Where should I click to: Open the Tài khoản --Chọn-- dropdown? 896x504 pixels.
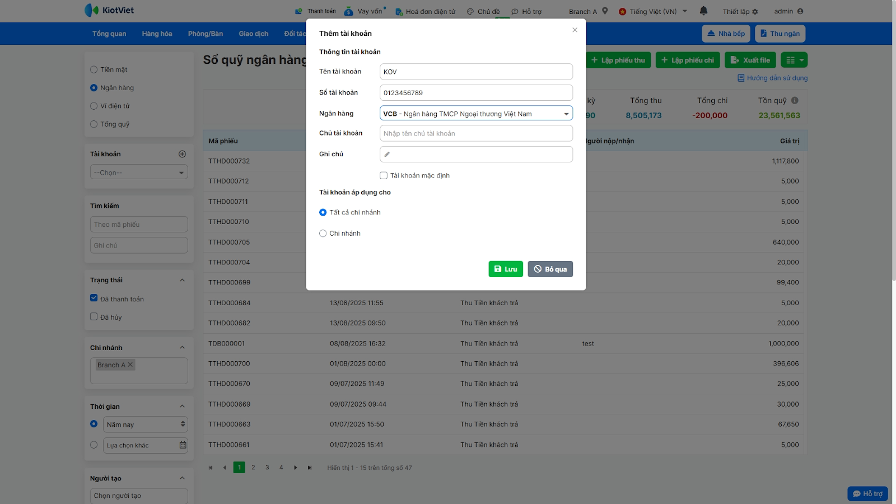pos(139,172)
